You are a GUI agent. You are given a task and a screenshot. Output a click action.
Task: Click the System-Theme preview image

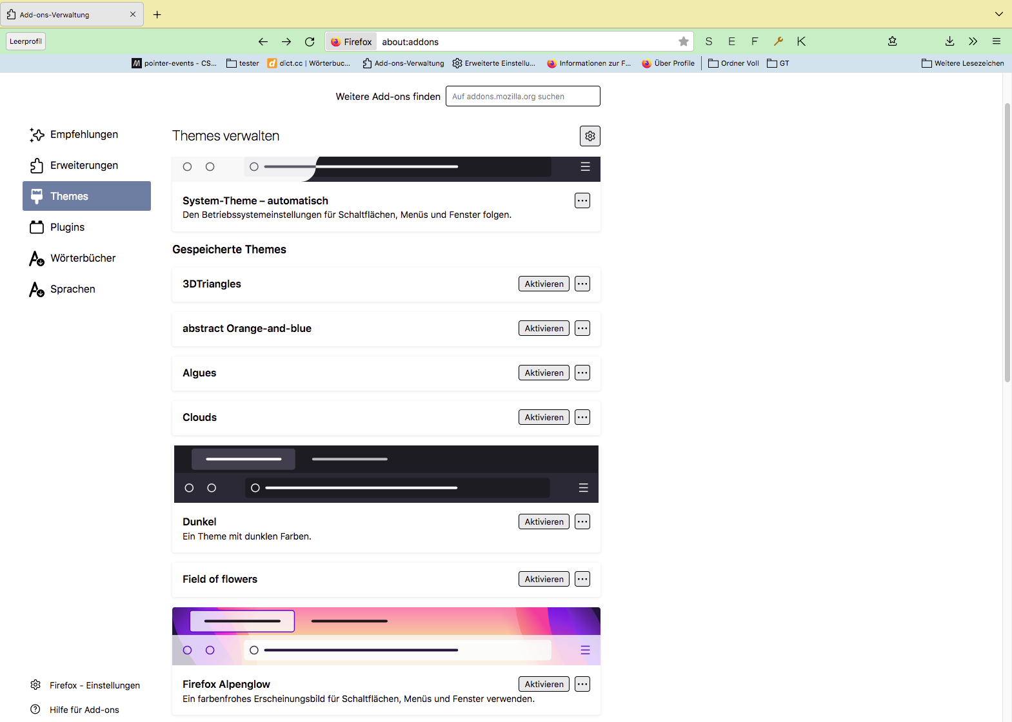(x=386, y=169)
